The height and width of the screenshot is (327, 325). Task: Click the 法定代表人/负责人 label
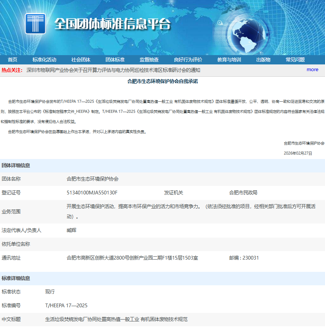point(21,230)
